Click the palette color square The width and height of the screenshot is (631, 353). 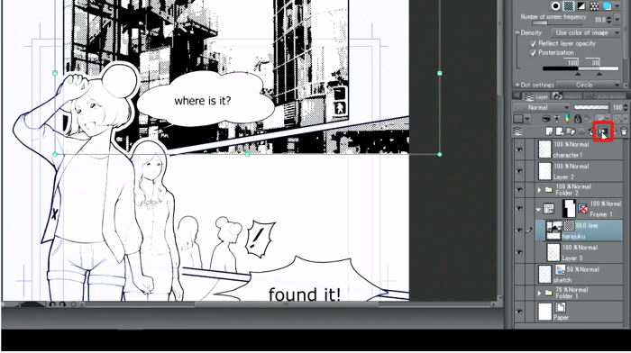518,119
